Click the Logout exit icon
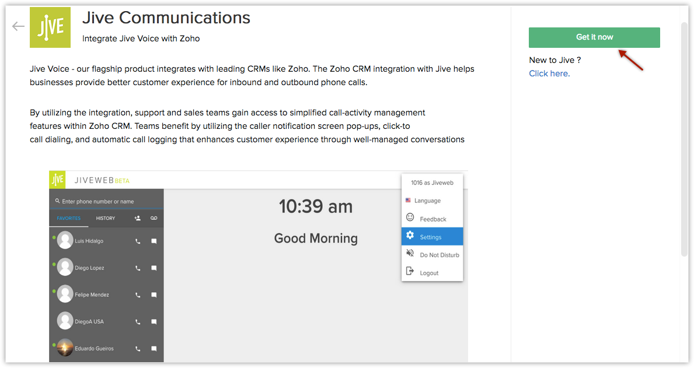The width and height of the screenshot is (694, 368). [410, 271]
